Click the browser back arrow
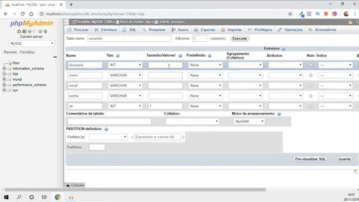Image resolution: width=359 pixels, height=202 pixels. pyautogui.click(x=6, y=14)
